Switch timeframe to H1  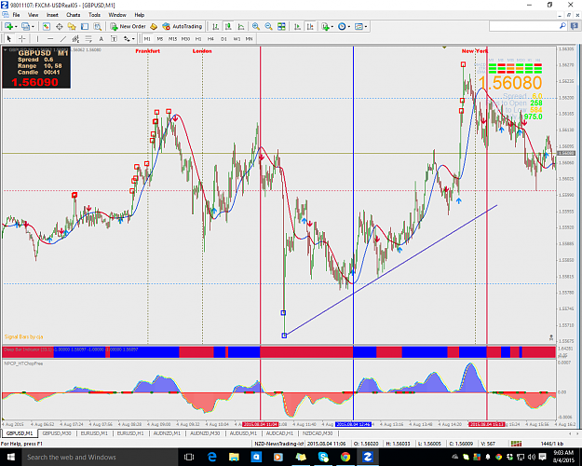coord(198,38)
